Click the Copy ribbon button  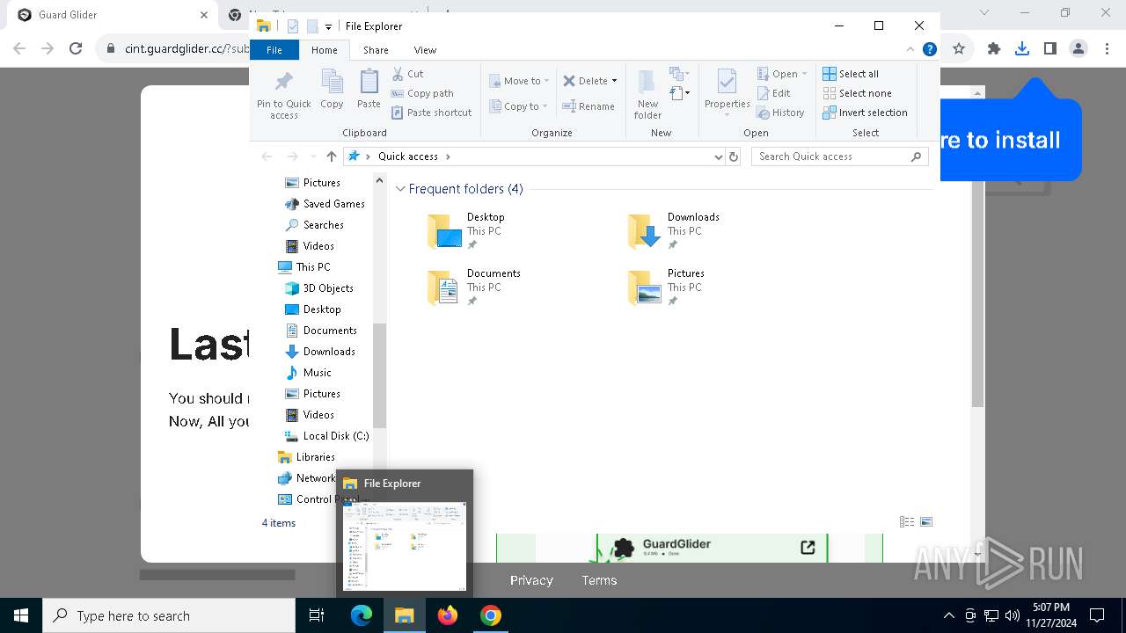[332, 90]
